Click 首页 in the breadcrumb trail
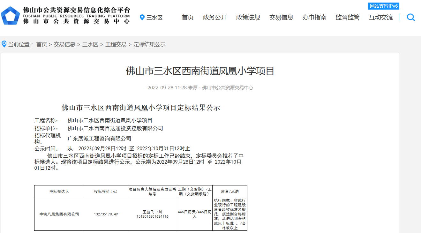The width and height of the screenshot is (421, 233). point(41,44)
